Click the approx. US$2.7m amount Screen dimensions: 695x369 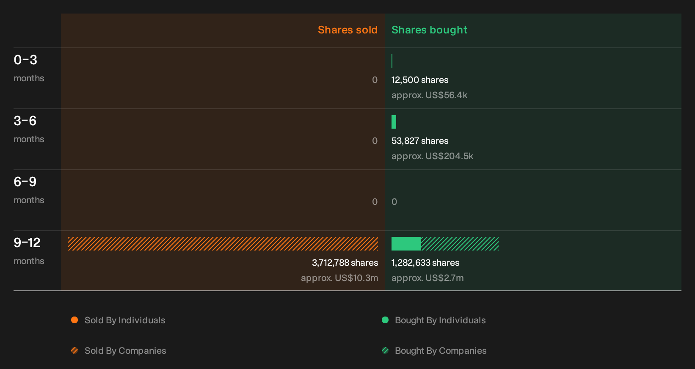[x=427, y=278]
